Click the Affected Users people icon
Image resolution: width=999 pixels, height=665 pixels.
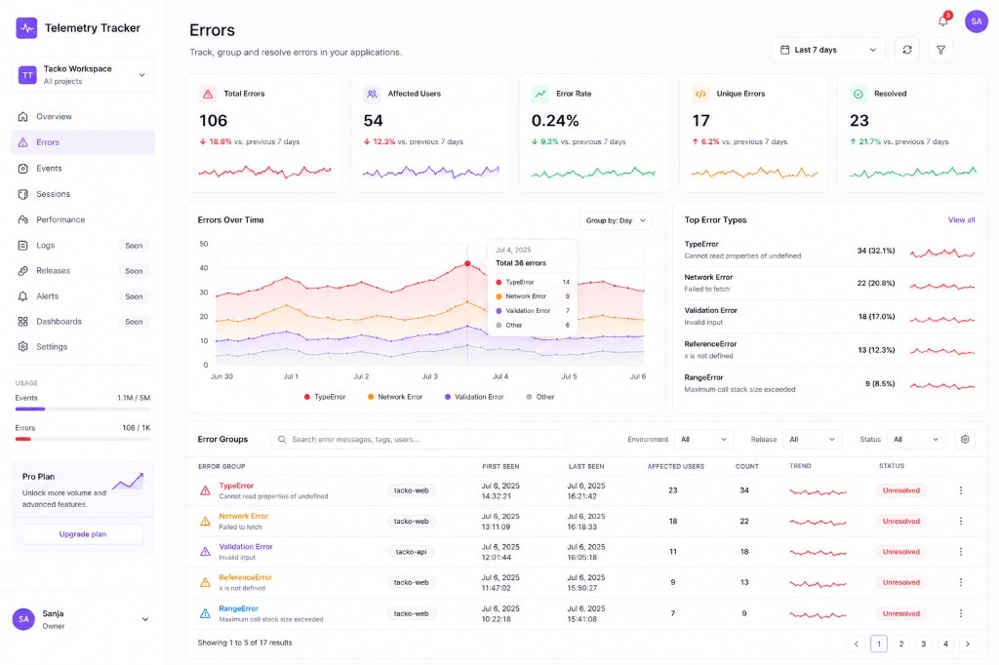pyautogui.click(x=372, y=94)
